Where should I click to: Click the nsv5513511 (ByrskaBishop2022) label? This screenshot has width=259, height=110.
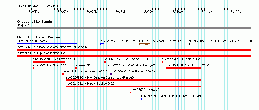tap(91, 84)
